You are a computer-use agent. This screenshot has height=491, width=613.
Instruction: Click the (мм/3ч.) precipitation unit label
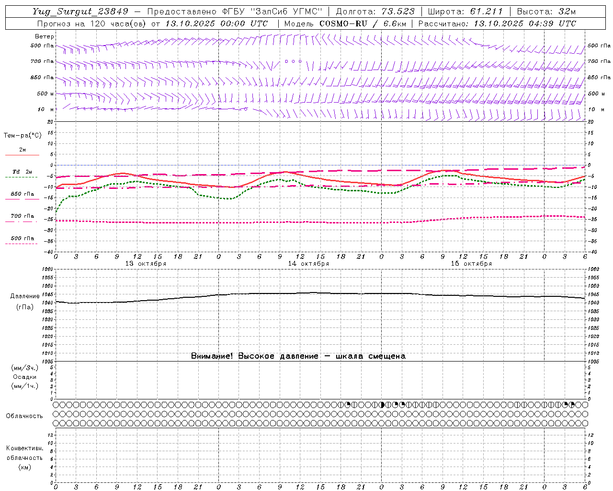click(25, 368)
